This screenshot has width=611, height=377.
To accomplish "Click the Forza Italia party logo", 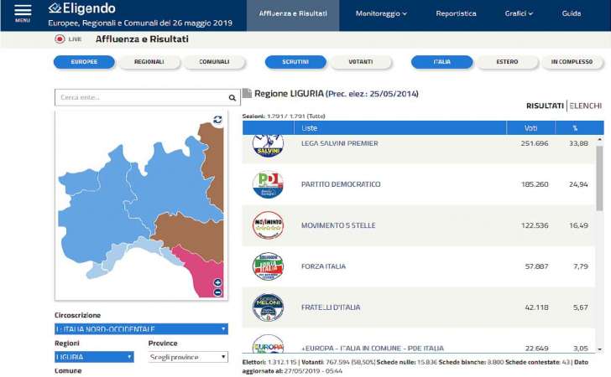I will pos(268,266).
